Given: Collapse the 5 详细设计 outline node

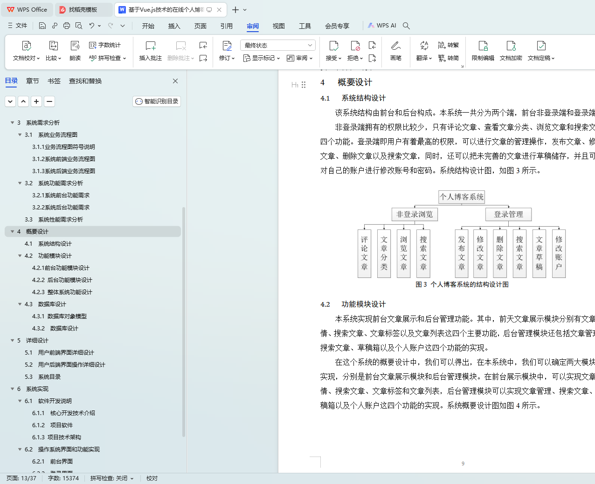Looking at the screenshot, I should point(12,341).
